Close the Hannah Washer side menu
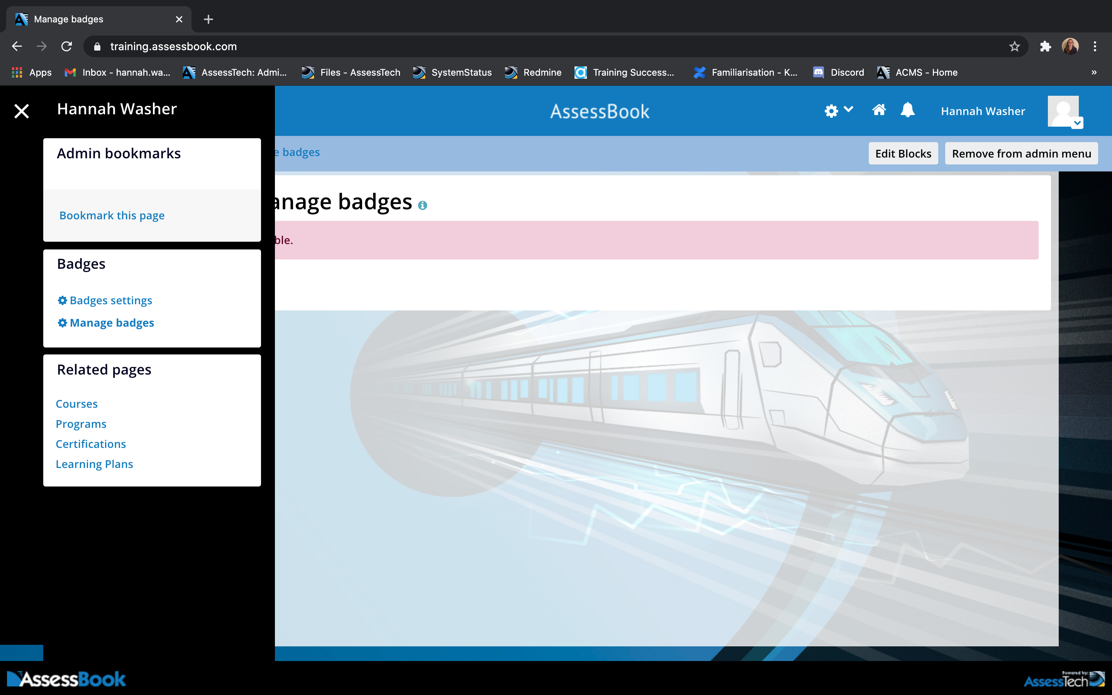 click(22, 111)
